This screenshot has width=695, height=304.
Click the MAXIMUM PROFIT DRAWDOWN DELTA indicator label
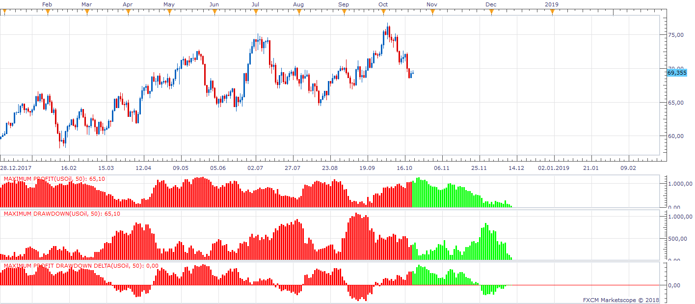coord(81,266)
